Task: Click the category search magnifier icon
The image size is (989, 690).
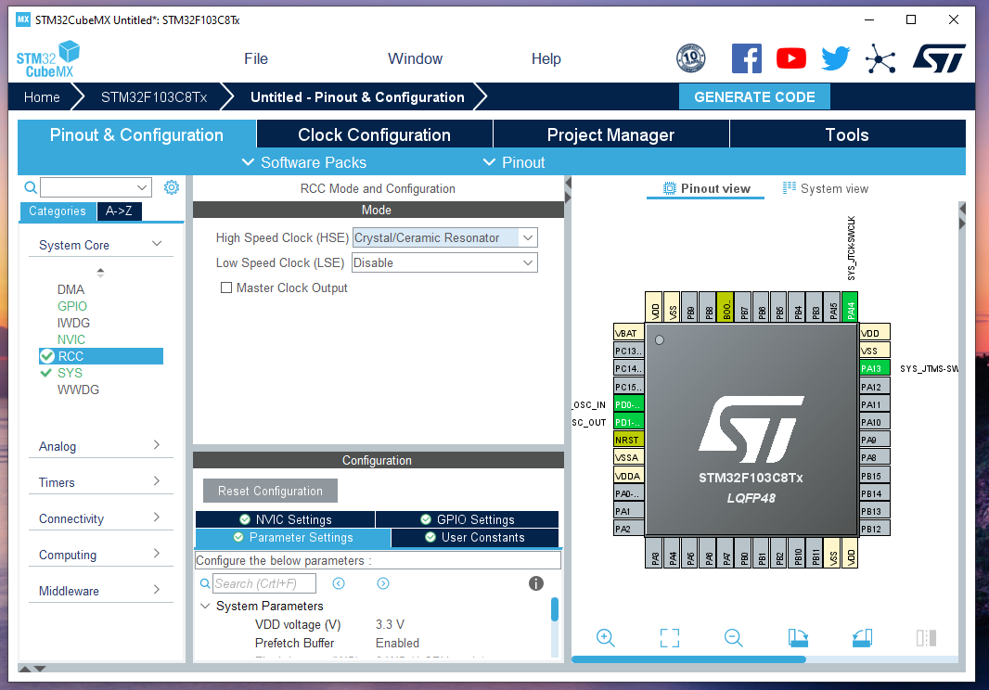Action: click(31, 187)
